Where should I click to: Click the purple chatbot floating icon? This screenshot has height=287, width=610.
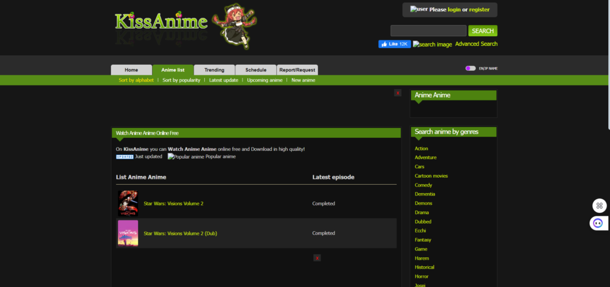coord(598,223)
